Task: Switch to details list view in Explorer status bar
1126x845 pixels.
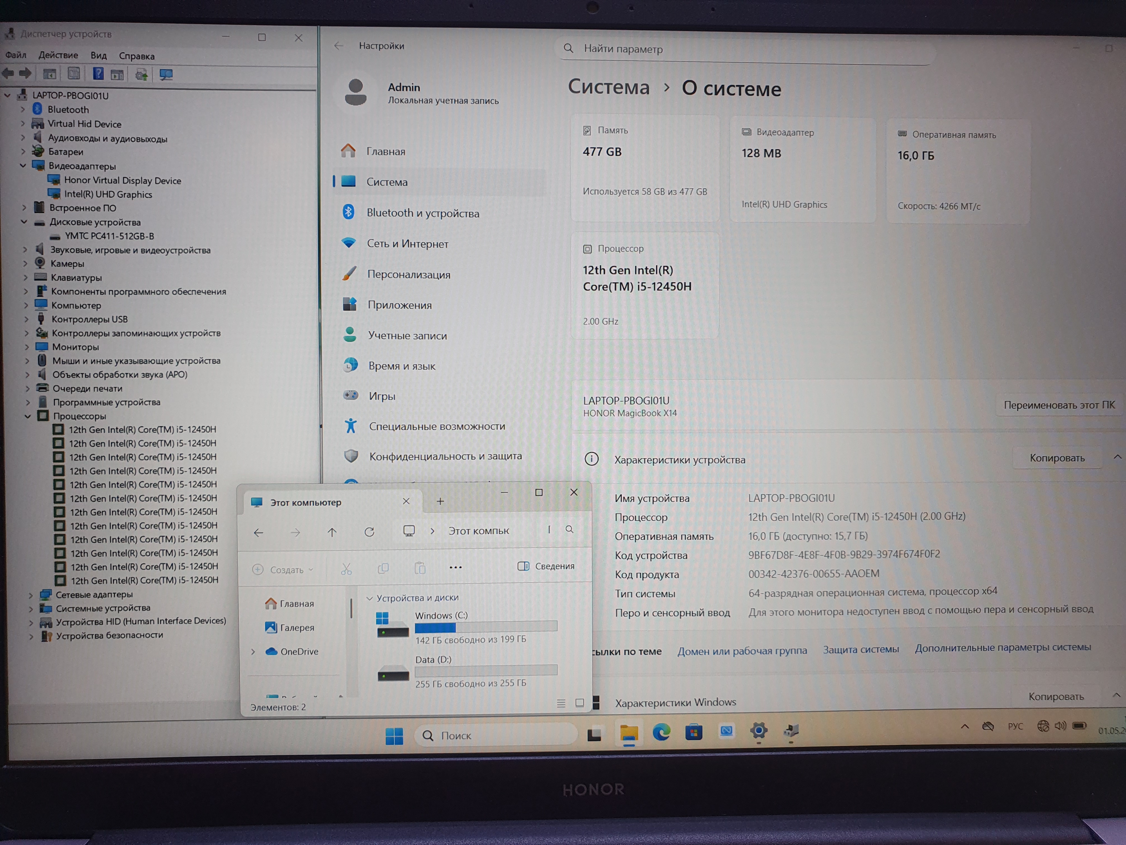Action: click(561, 703)
